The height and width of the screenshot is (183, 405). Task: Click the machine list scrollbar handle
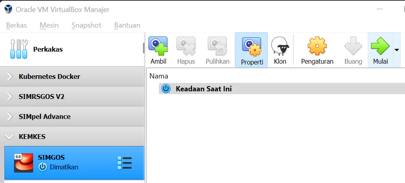click(144, 48)
